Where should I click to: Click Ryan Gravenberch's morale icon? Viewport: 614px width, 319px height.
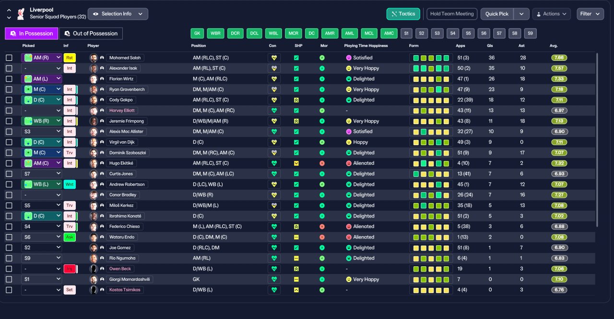[x=322, y=90]
